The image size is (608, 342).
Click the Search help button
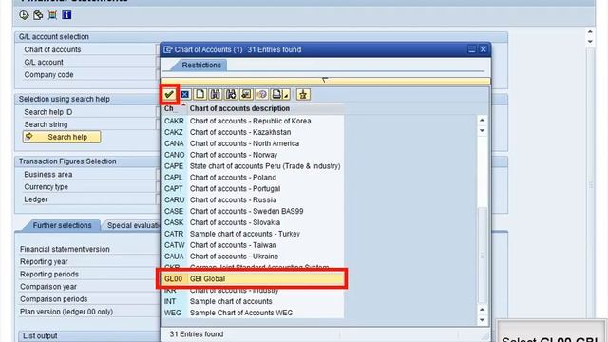(62, 137)
